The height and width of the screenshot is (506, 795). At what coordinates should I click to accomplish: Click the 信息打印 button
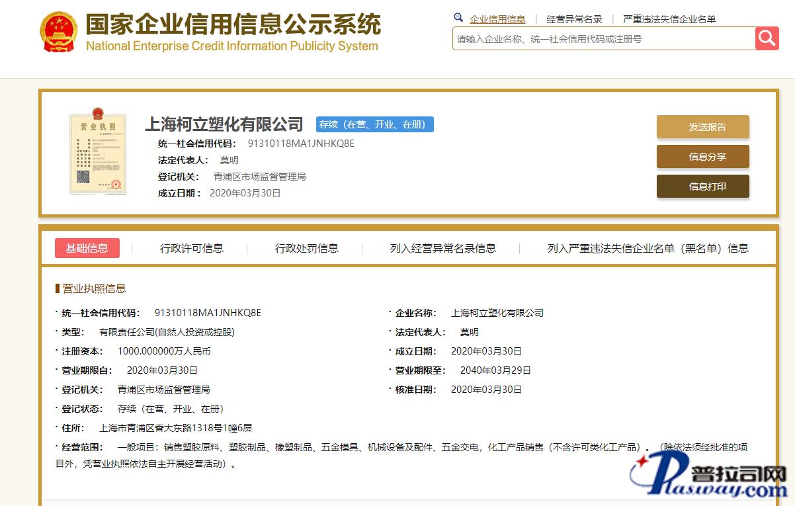click(702, 187)
